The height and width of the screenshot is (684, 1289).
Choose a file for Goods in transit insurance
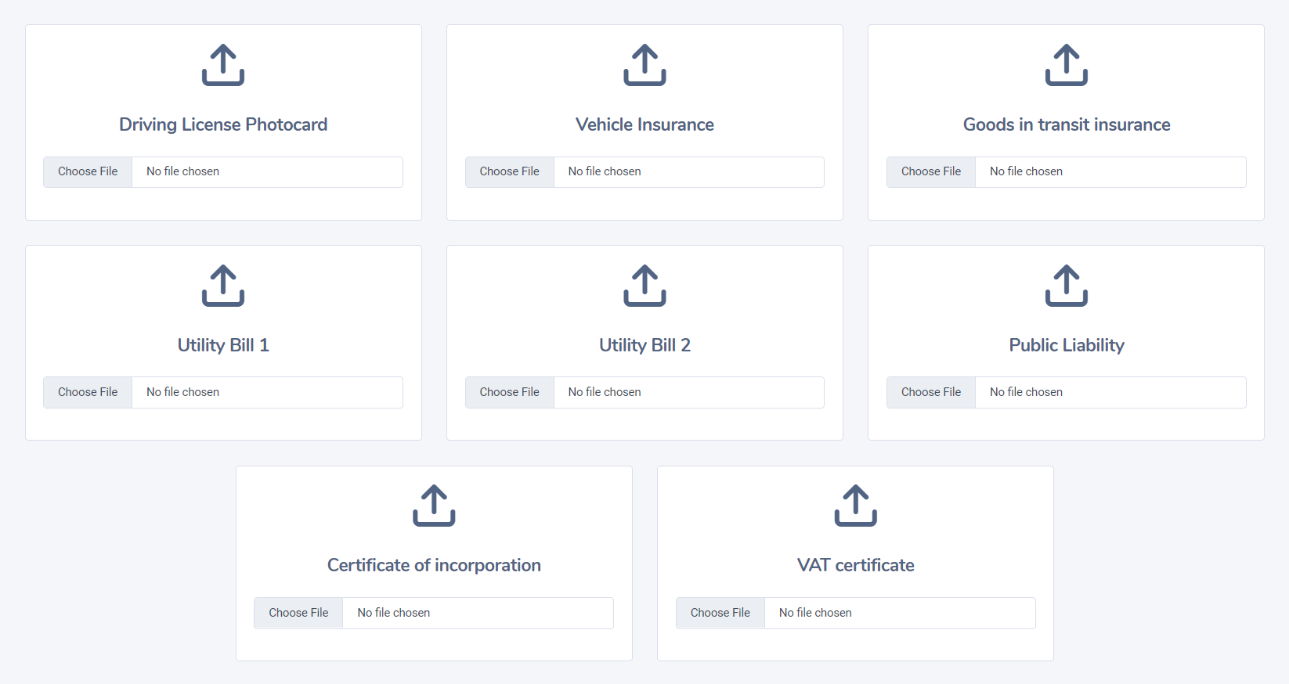[930, 172]
